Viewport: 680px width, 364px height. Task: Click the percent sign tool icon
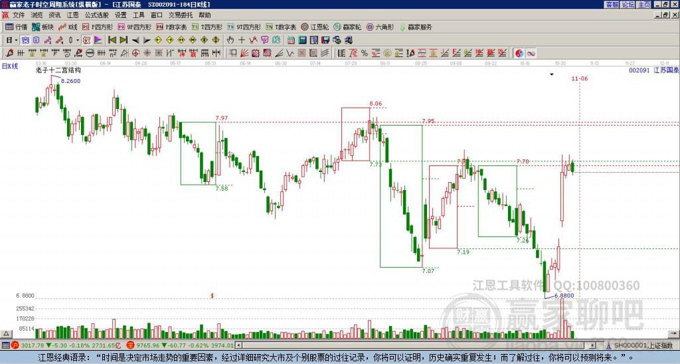(365, 53)
